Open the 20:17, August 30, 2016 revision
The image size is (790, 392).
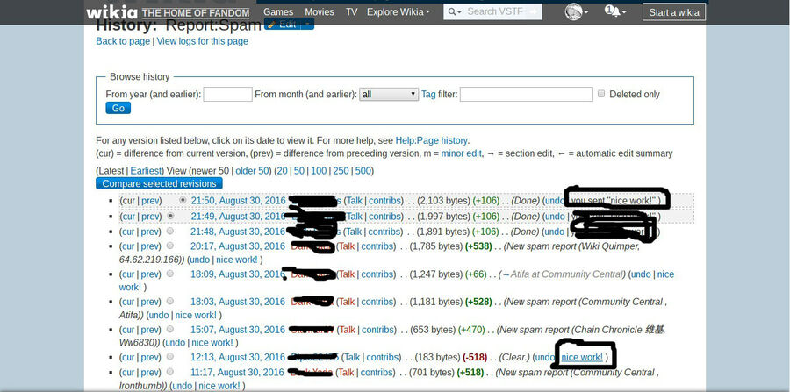click(x=238, y=246)
